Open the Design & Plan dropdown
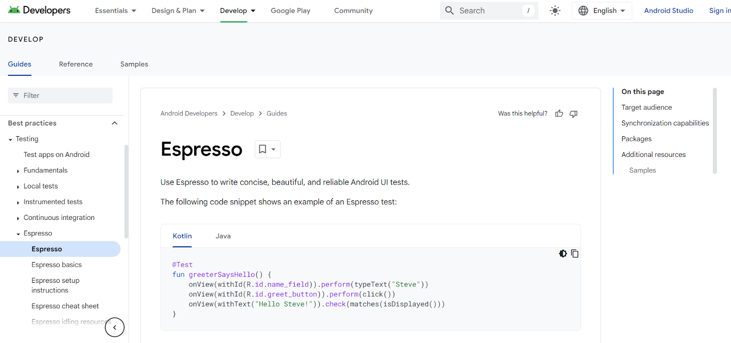 click(x=178, y=10)
